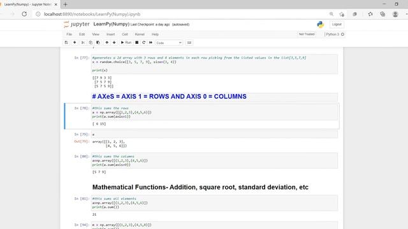Move the selected cell down
This screenshot has height=229, width=408.
click(114, 43)
